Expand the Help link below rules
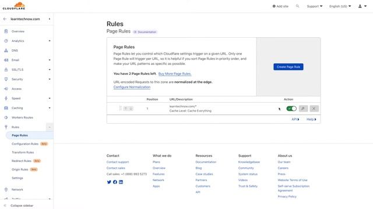 coord(311,119)
